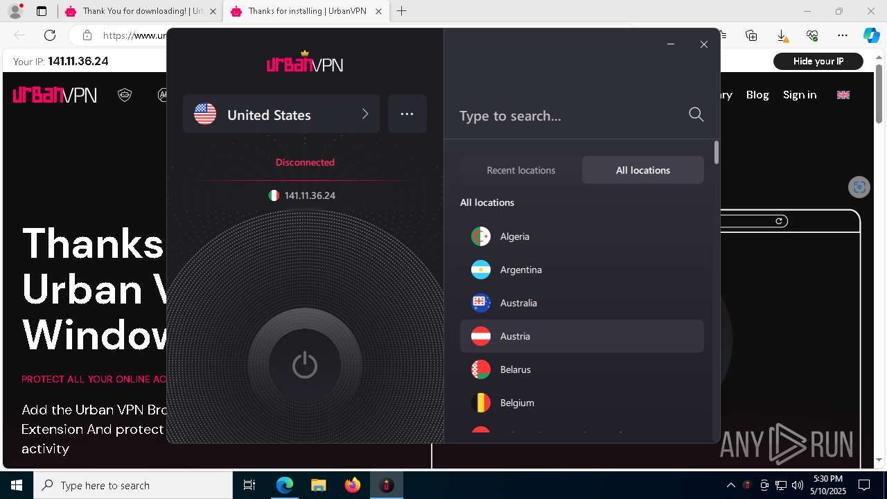Open the three-dots options menu in UrbanVPN
This screenshot has width=887, height=499.
pos(407,114)
